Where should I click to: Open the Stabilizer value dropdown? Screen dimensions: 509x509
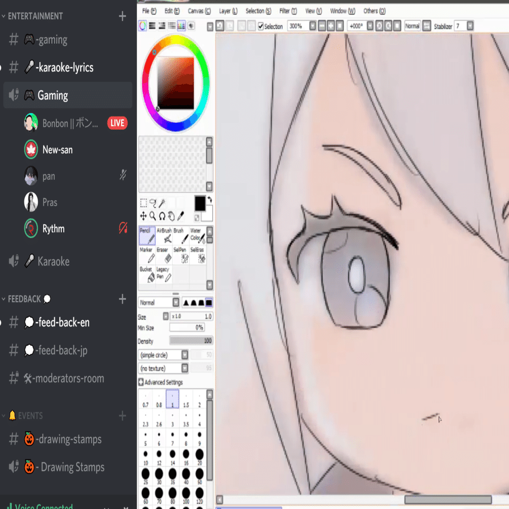pyautogui.click(x=470, y=26)
